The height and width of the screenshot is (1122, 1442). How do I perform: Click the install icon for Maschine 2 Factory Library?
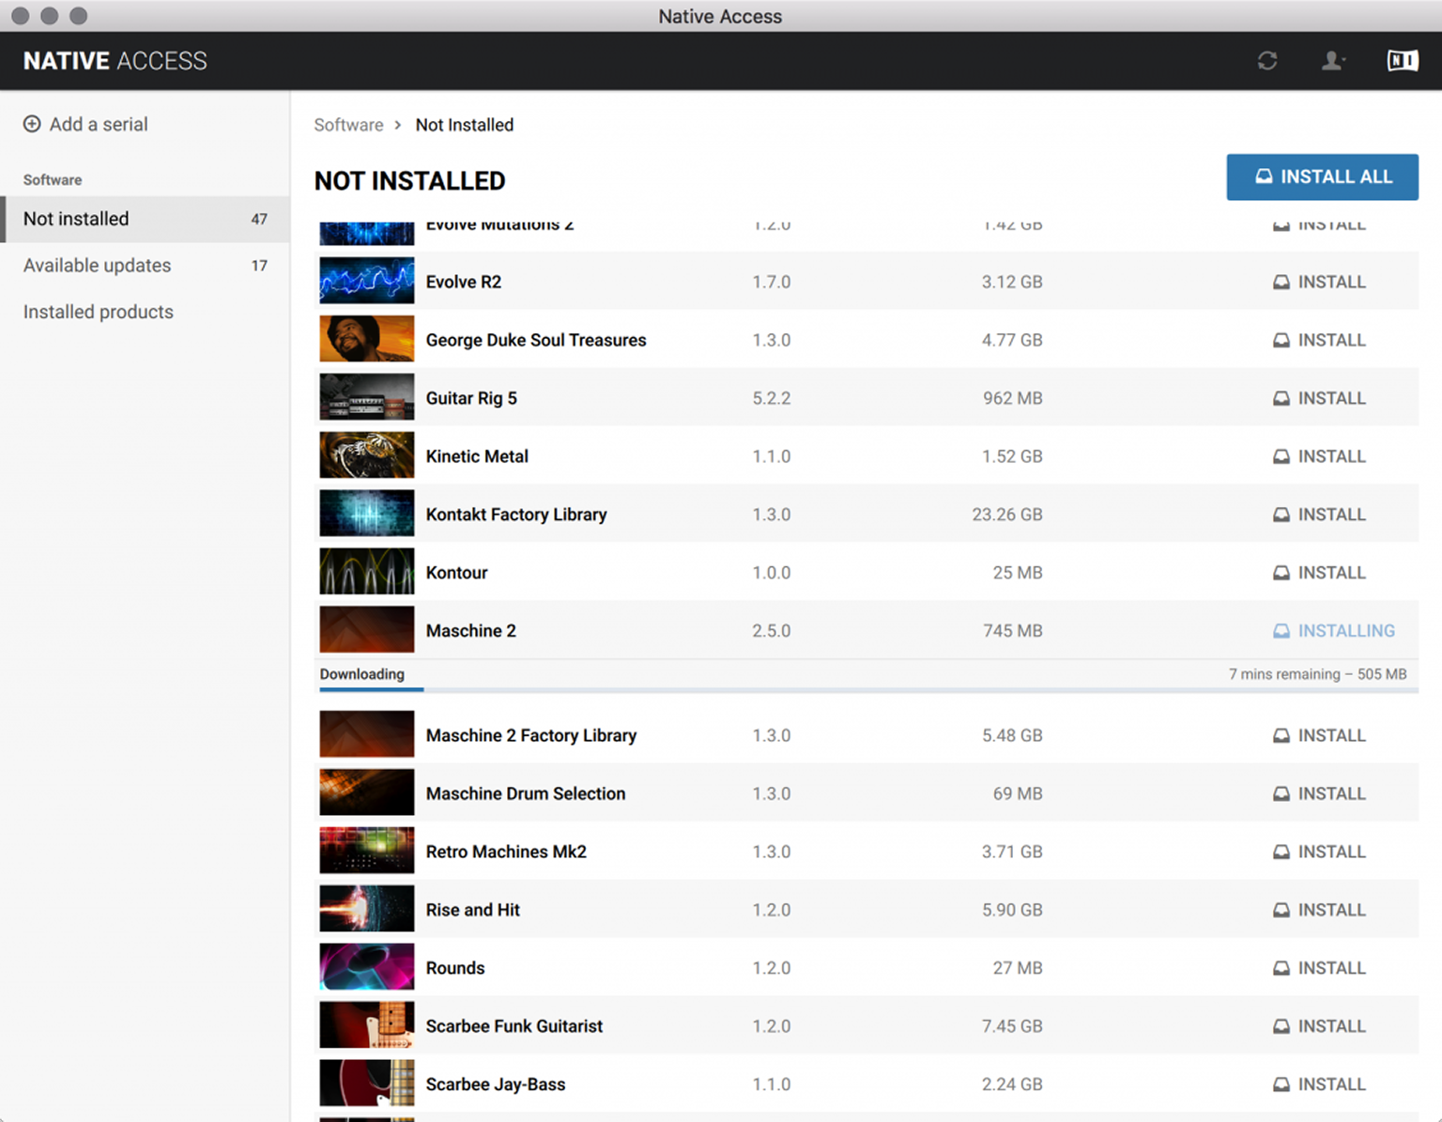point(1281,735)
